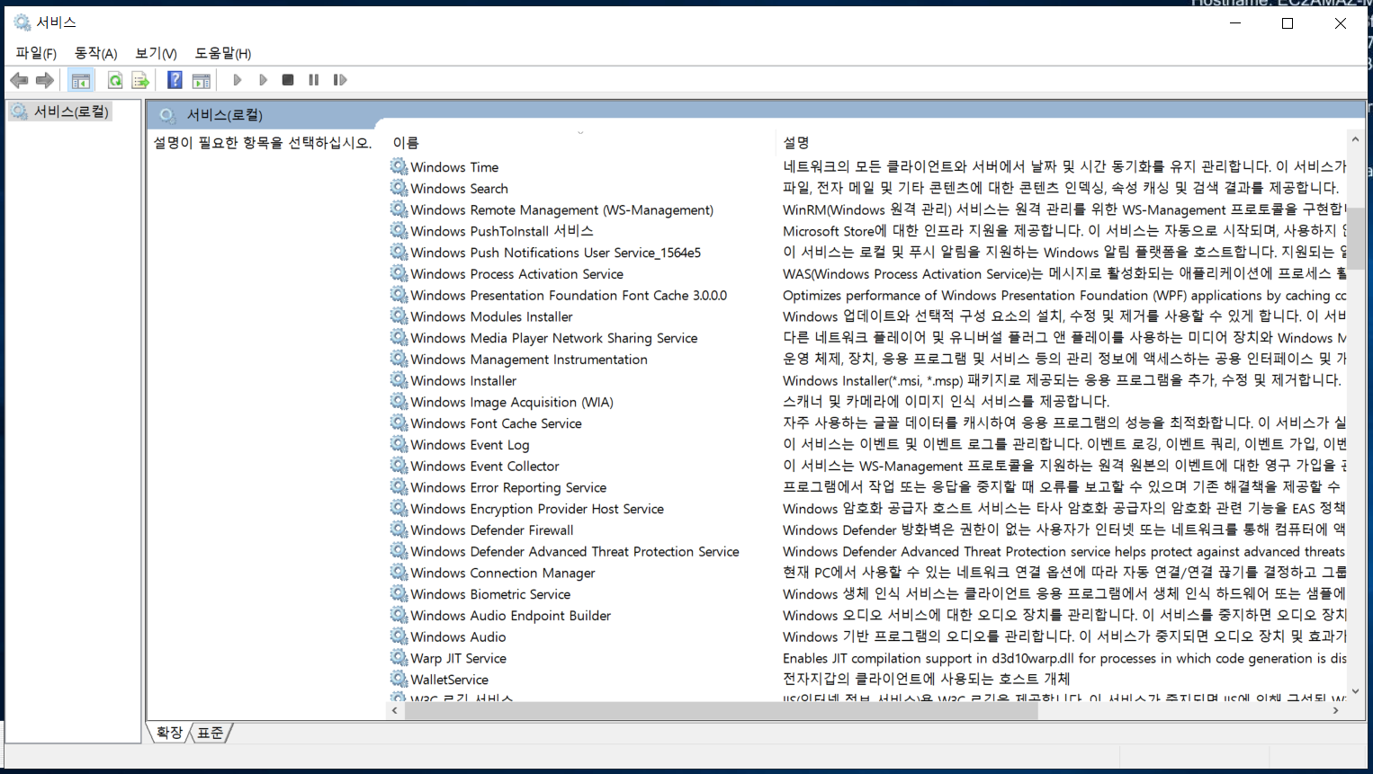
Task: Click the Stop Service square icon
Action: tap(288, 80)
